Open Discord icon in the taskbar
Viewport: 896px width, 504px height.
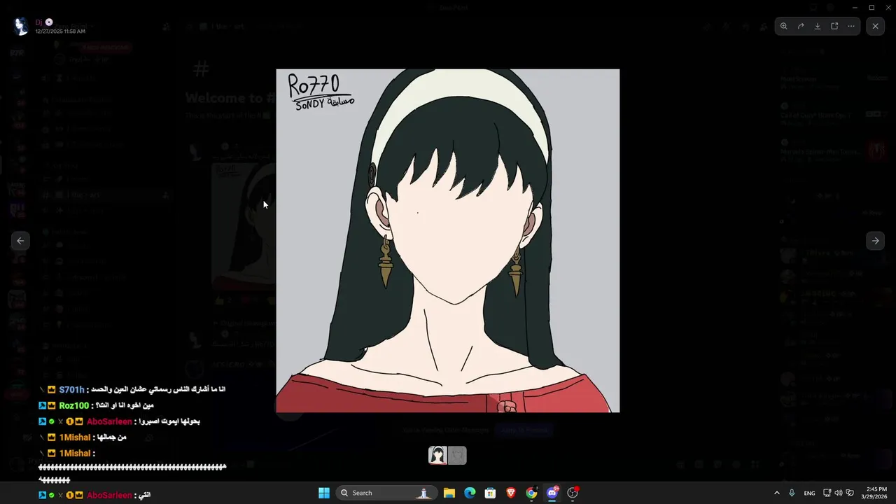tap(552, 493)
